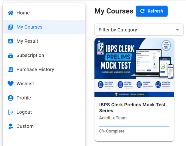Select Logout text in sidebar
Image resolution: width=186 pixels, height=146 pixels.
pos(24,112)
